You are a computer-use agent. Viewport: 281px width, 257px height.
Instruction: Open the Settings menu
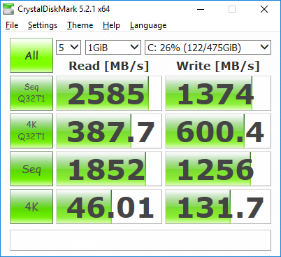pos(43,25)
